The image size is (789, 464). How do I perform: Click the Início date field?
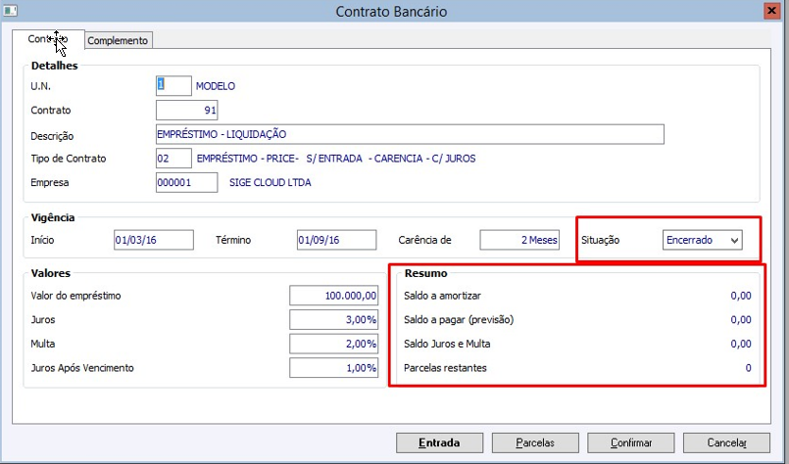154,240
